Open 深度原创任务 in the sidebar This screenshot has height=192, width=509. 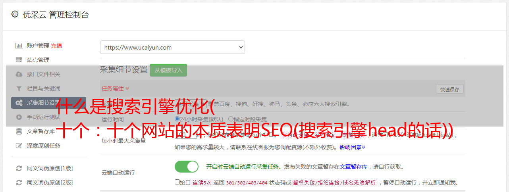click(44, 146)
